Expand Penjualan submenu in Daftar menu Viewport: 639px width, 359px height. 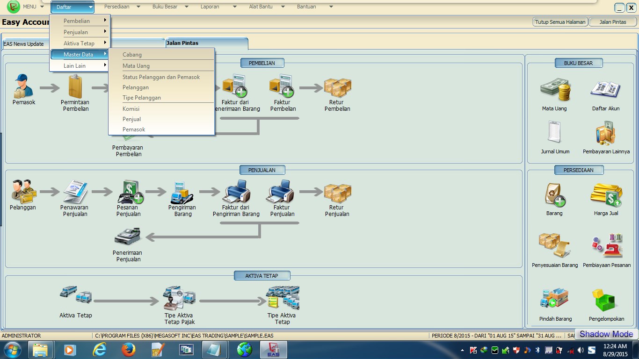point(80,32)
